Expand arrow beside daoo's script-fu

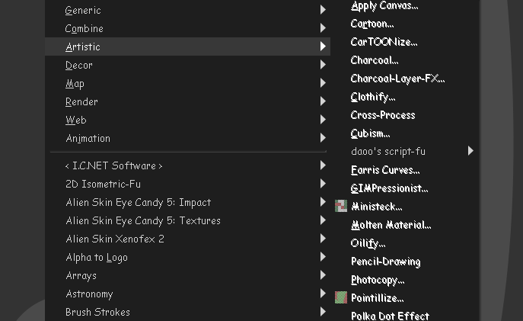[470, 151]
